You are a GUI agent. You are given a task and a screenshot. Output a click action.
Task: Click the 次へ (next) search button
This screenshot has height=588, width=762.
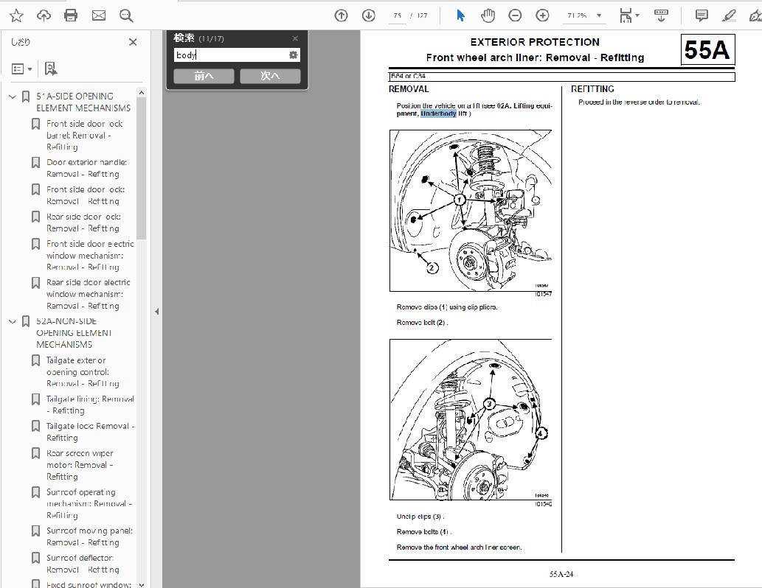(270, 76)
